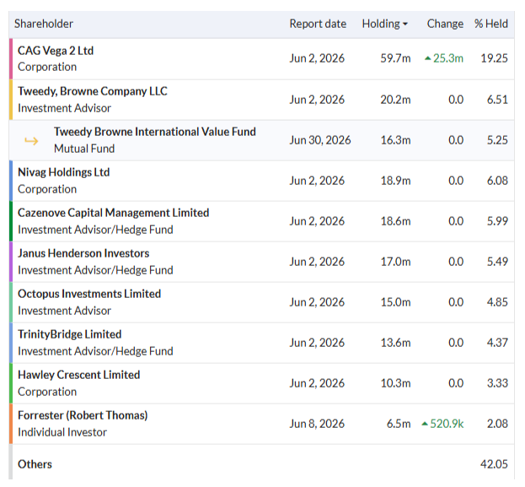Click the 42.05 Others percent value
525x487 pixels.
[494, 464]
